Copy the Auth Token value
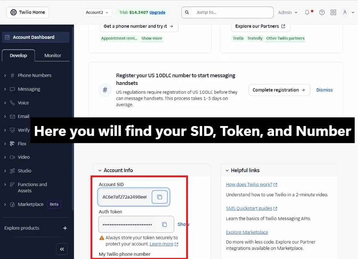This screenshot has width=358, height=259. click(x=164, y=224)
